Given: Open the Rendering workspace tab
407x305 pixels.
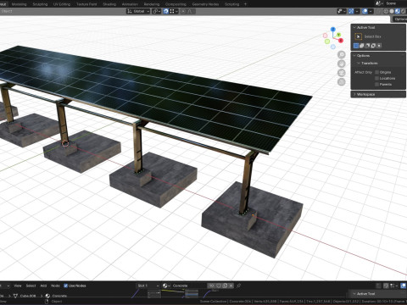Looking at the screenshot, I should pyautogui.click(x=152, y=4).
